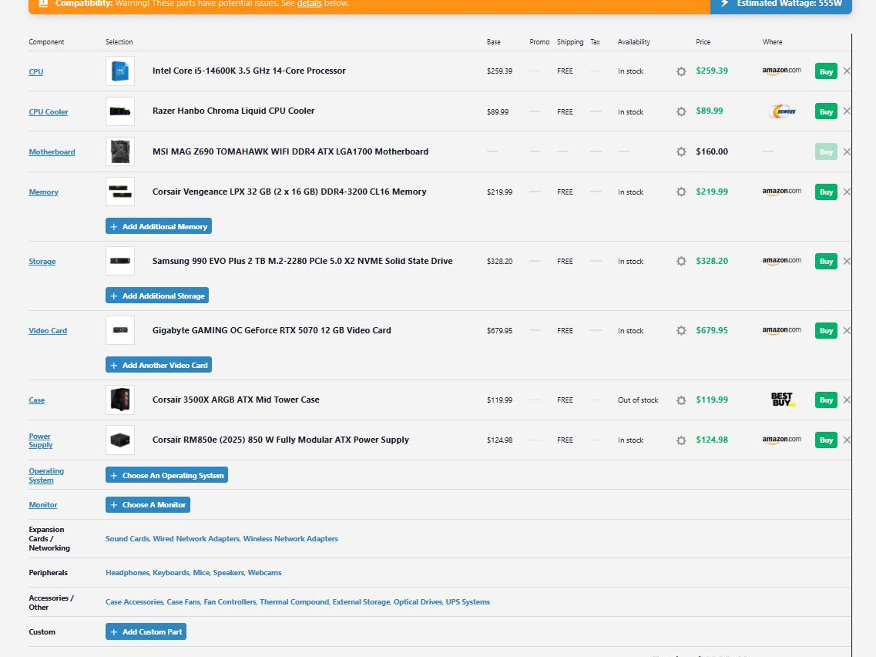Buy the Gigabyte RTX 5070 video card
This screenshot has width=876, height=657.
[826, 330]
